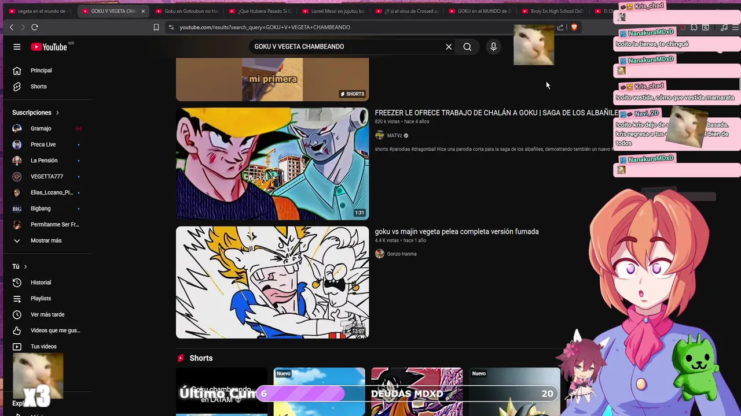This screenshot has width=741, height=416.
Task: Open VEGETTA777 subscription channel
Action: (47, 176)
